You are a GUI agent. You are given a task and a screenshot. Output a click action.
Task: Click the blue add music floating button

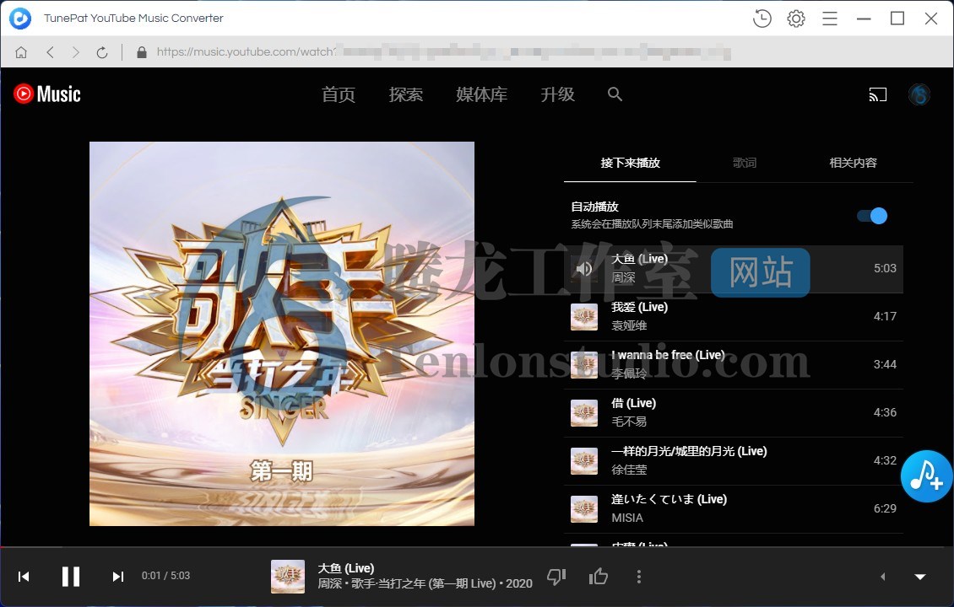tap(927, 476)
